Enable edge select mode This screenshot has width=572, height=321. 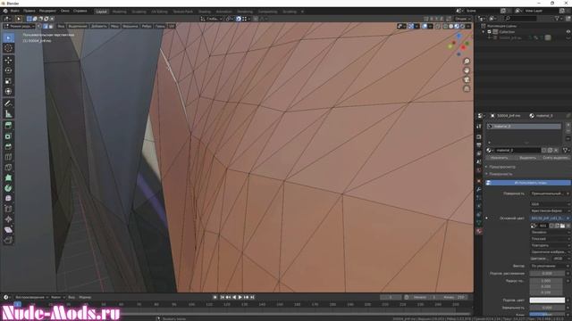[x=46, y=26]
